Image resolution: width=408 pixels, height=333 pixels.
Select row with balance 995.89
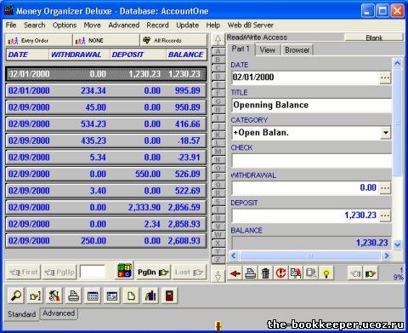pos(105,91)
